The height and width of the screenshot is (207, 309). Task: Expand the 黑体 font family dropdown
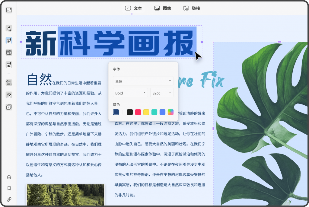pyautogui.click(x=143, y=81)
